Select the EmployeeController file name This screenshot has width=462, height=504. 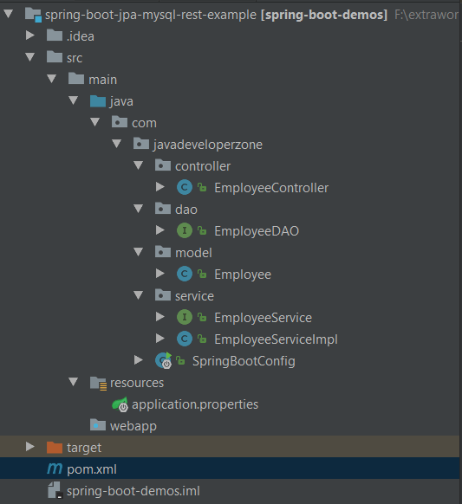271,188
